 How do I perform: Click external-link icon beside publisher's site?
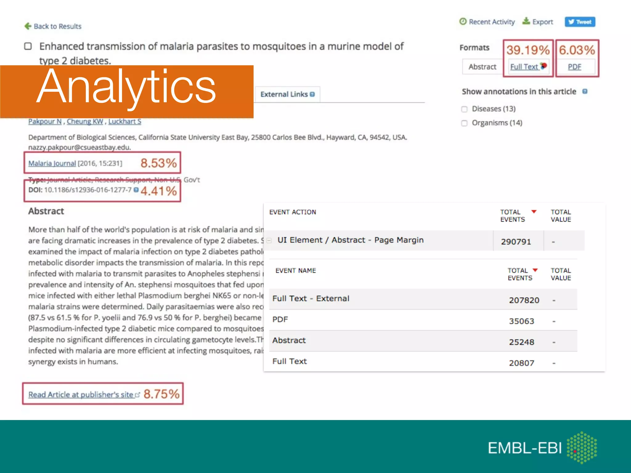point(137,394)
